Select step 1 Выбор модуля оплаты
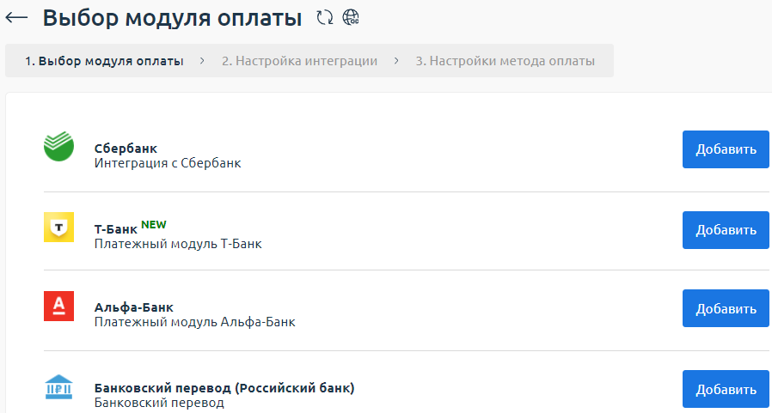Viewport: 772px width, 413px height. pyautogui.click(x=104, y=61)
